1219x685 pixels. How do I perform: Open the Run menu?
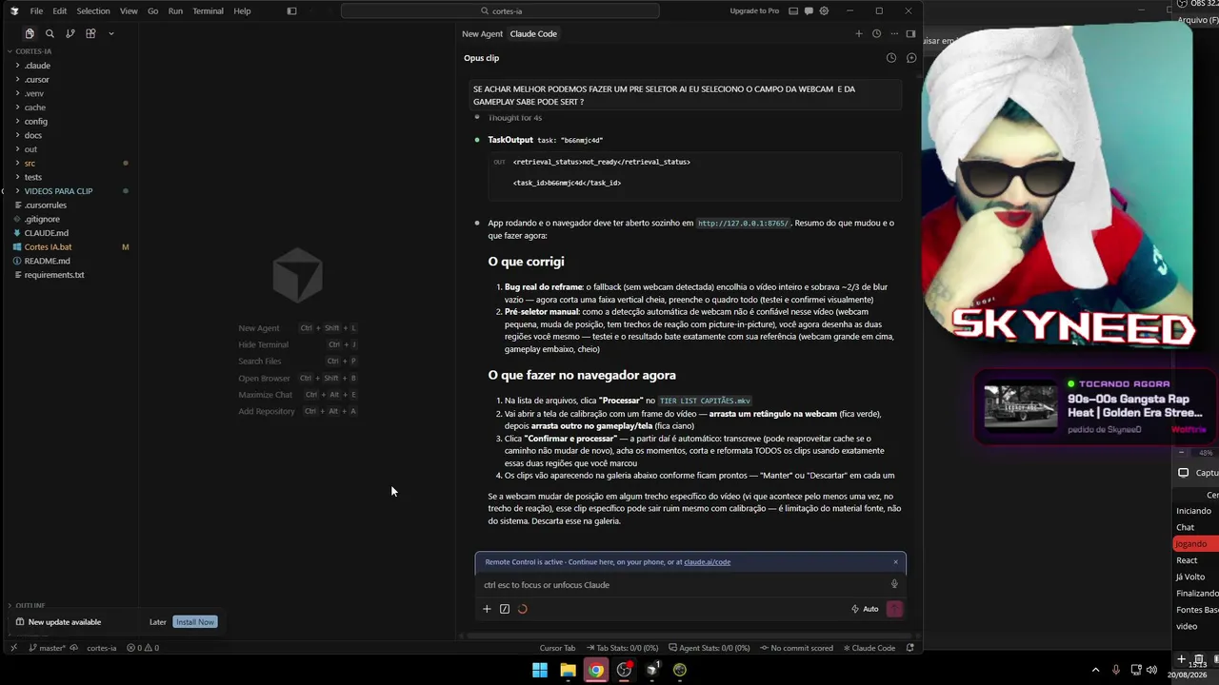175,11
